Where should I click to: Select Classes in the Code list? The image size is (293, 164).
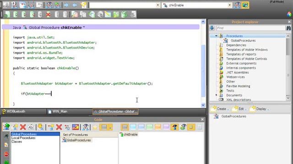click(16, 142)
